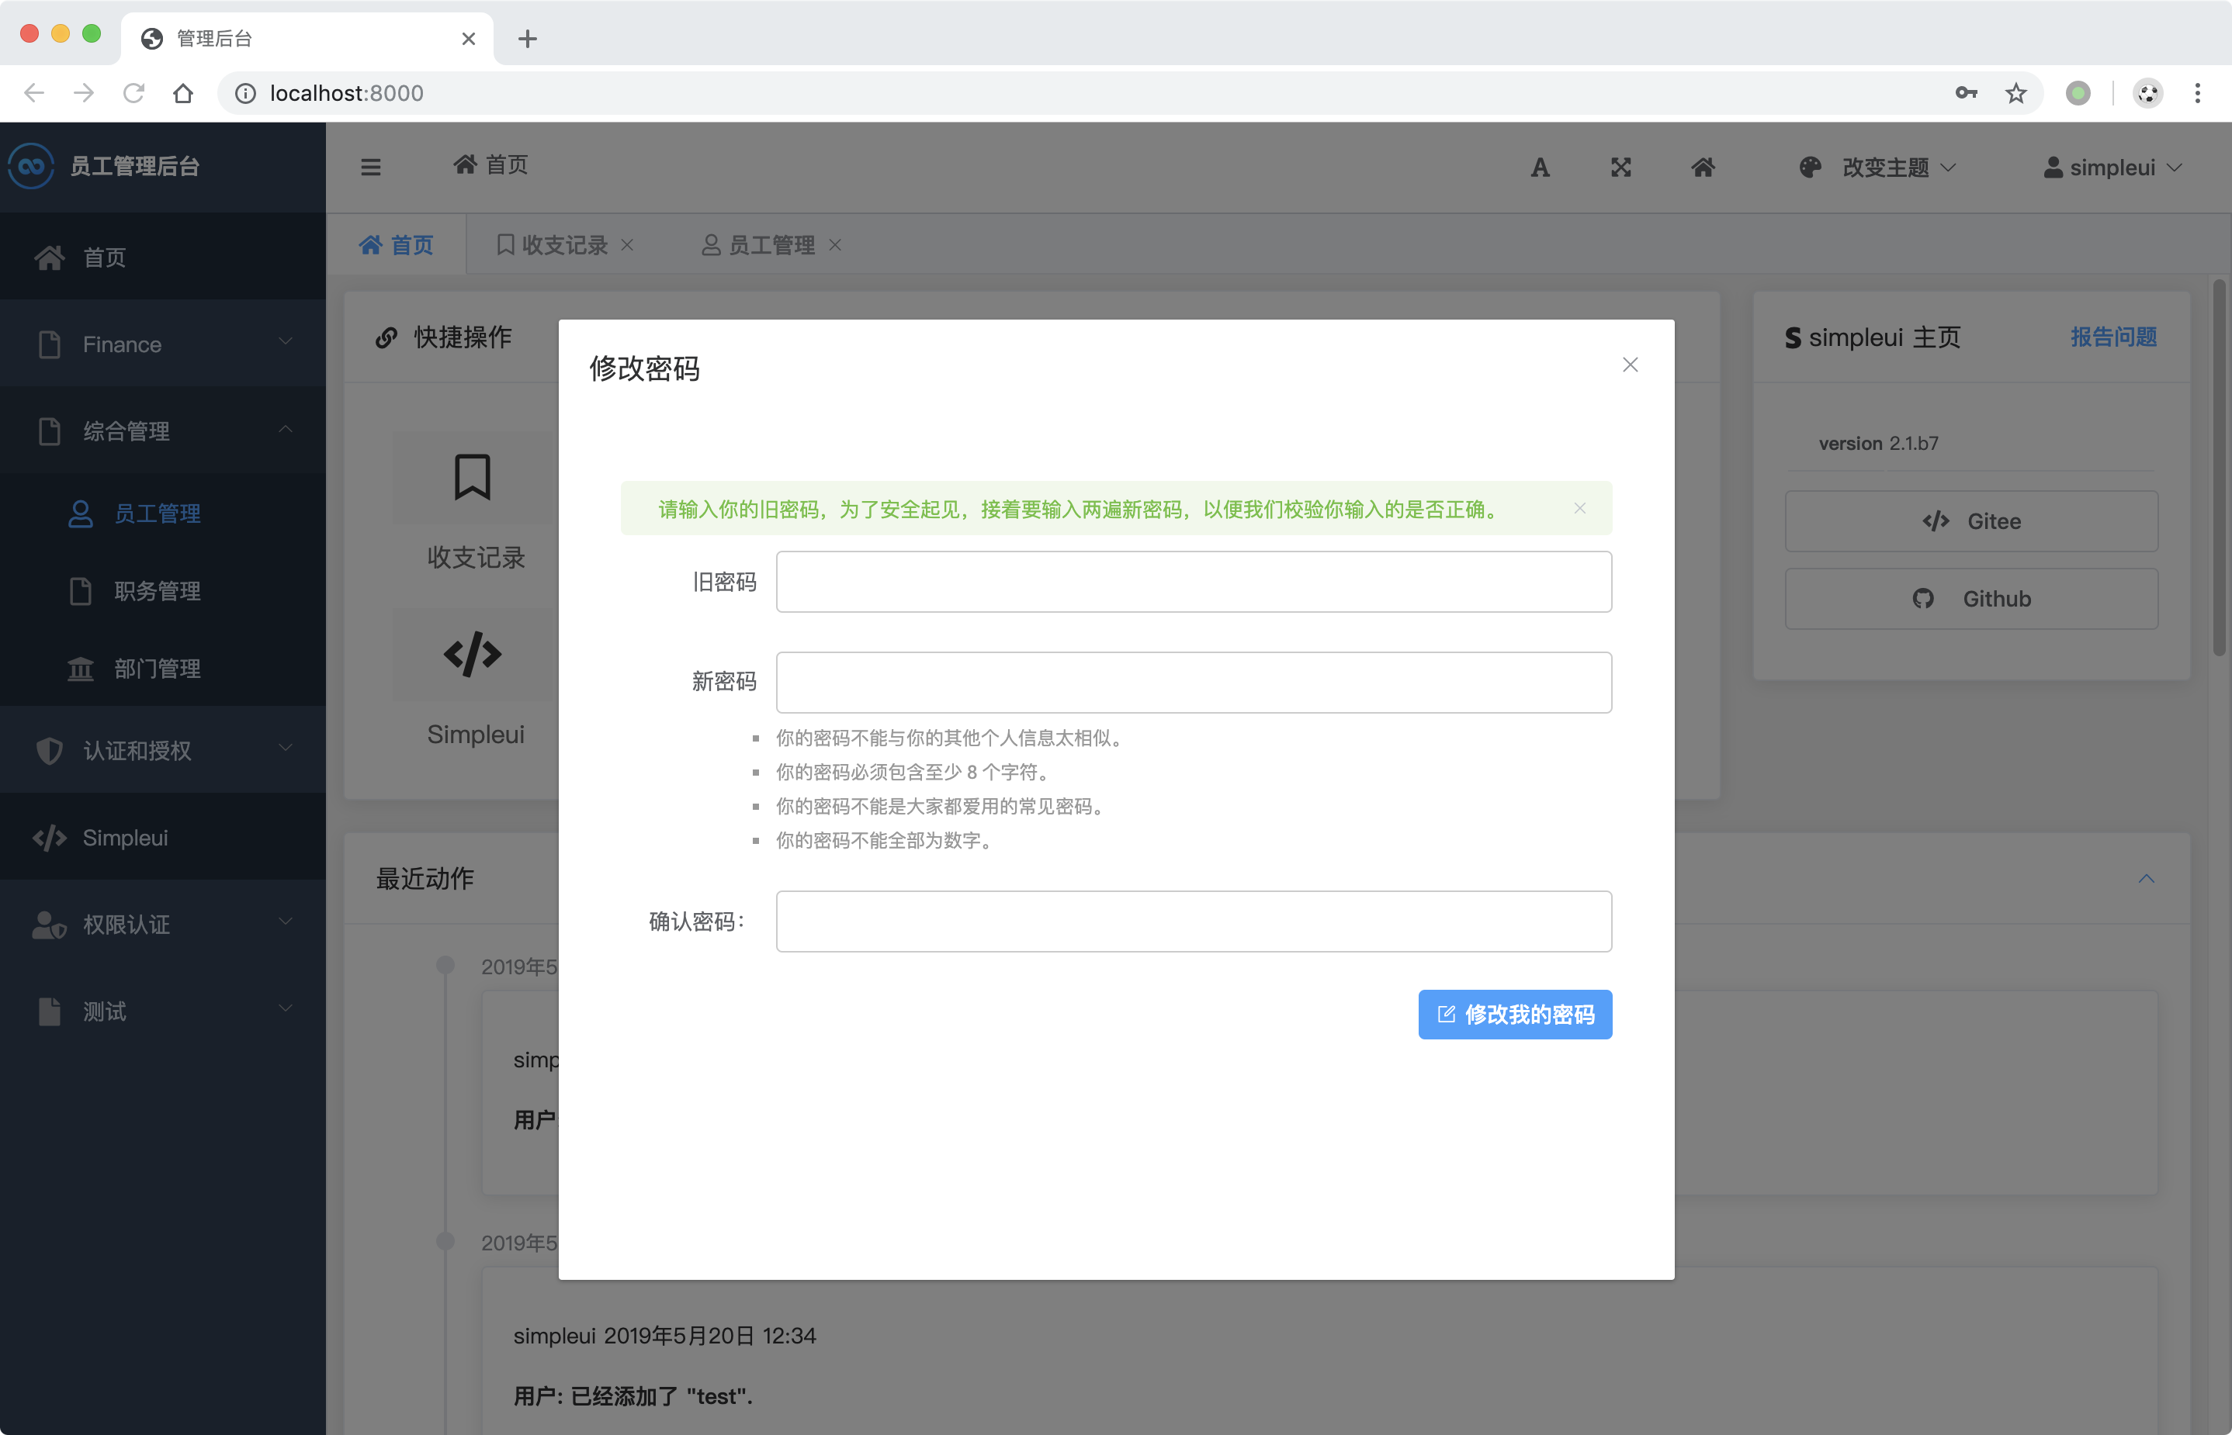The height and width of the screenshot is (1435, 2232).
Task: Click the 旧密码 input field
Action: click(x=1193, y=582)
